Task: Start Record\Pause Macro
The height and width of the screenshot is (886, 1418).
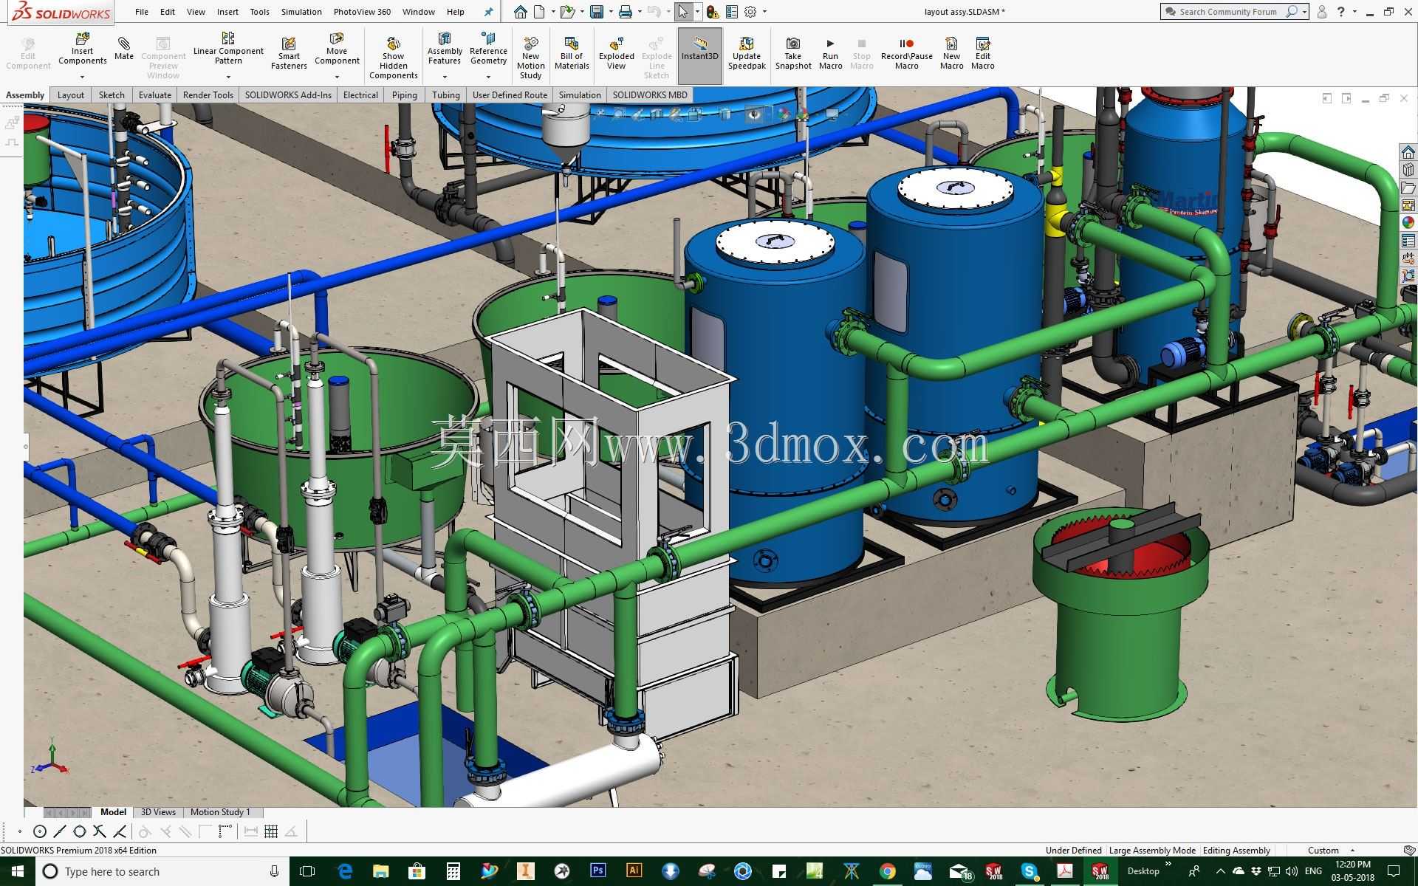Action: pos(906,54)
